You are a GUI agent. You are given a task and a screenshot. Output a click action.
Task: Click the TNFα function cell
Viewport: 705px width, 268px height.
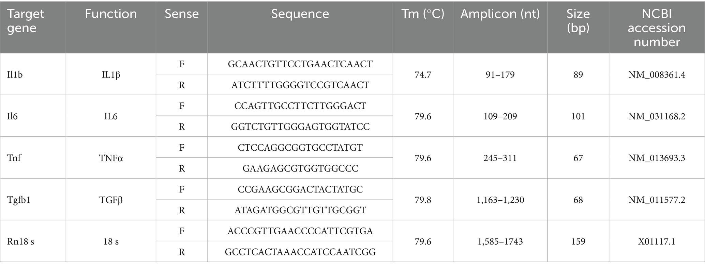tap(111, 158)
